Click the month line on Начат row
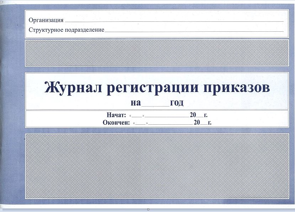 165,115
